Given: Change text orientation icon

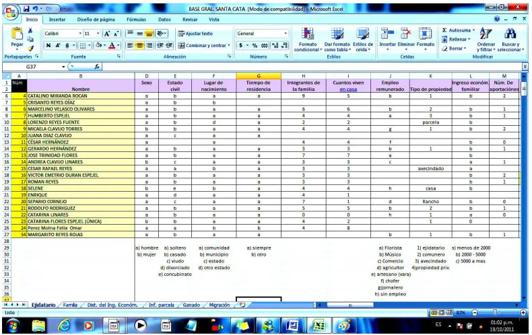Looking at the screenshot, I should point(160,34).
